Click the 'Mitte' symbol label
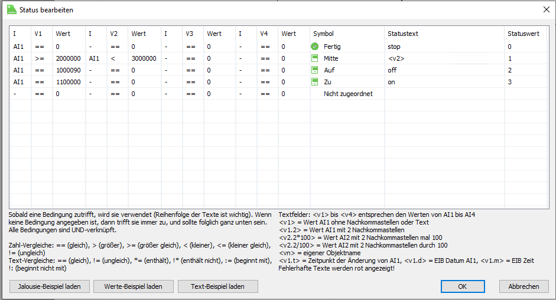This screenshot has width=556, height=300. tap(331, 58)
